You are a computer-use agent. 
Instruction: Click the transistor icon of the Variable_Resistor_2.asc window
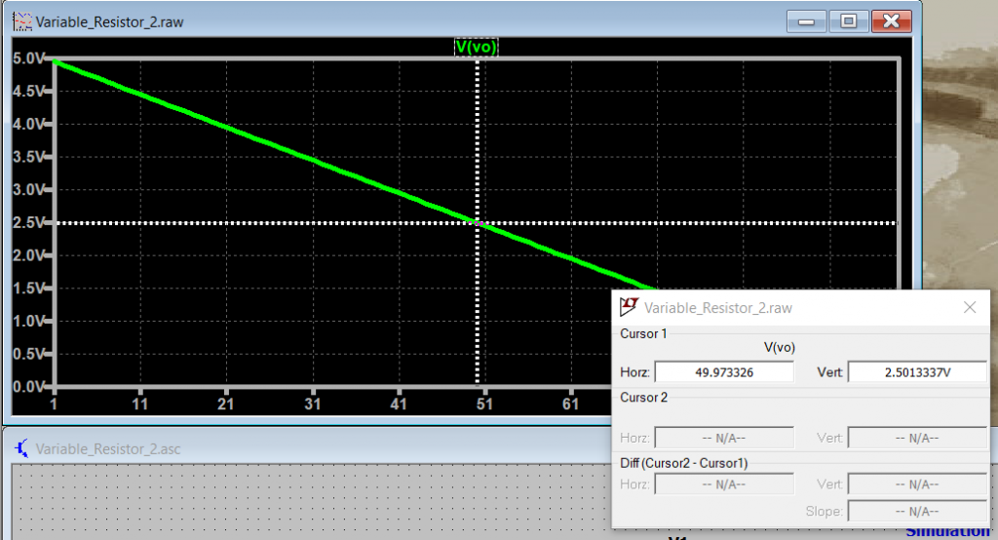[x=21, y=448]
